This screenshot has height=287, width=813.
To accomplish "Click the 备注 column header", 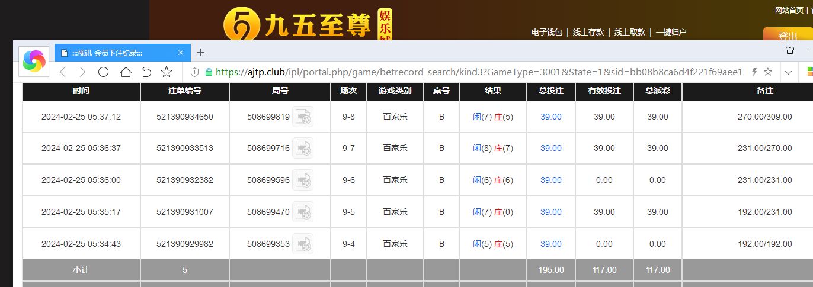I will point(764,92).
